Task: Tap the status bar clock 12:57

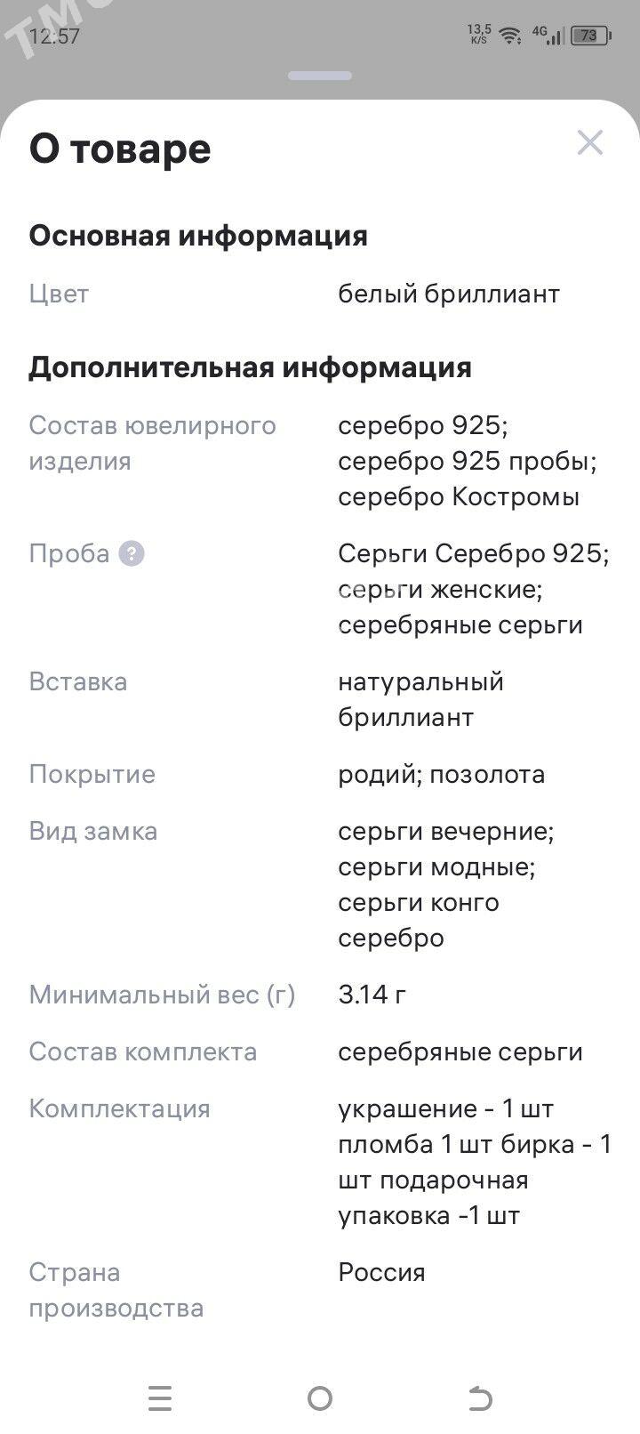Action: (54, 36)
